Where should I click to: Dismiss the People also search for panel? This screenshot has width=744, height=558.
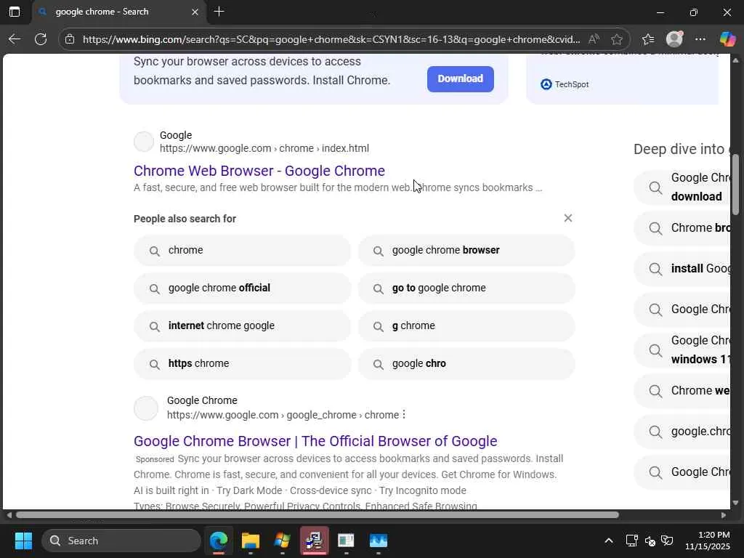568,218
